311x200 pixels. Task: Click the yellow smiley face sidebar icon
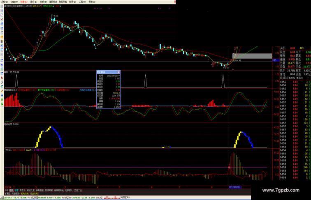click(2, 37)
